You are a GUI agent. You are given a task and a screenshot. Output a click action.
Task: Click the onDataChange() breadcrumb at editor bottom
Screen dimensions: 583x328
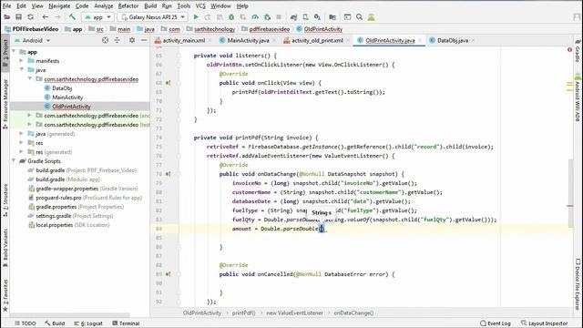point(353,313)
